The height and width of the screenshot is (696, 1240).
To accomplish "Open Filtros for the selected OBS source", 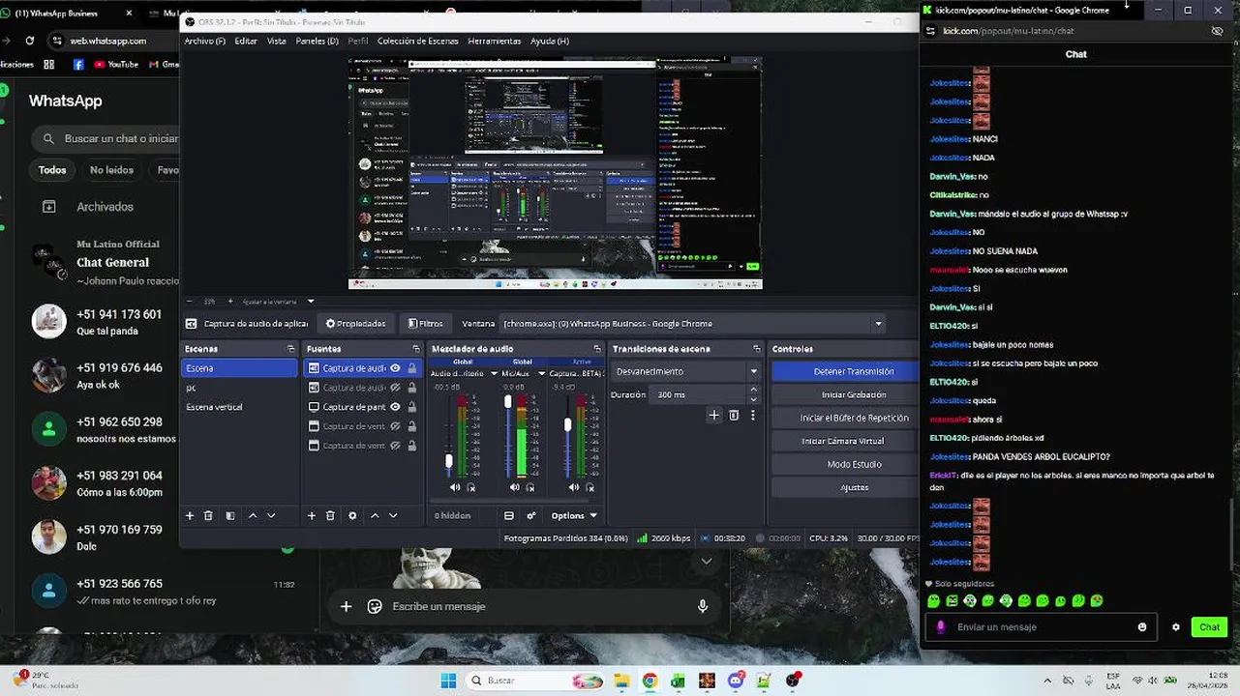I will point(426,324).
